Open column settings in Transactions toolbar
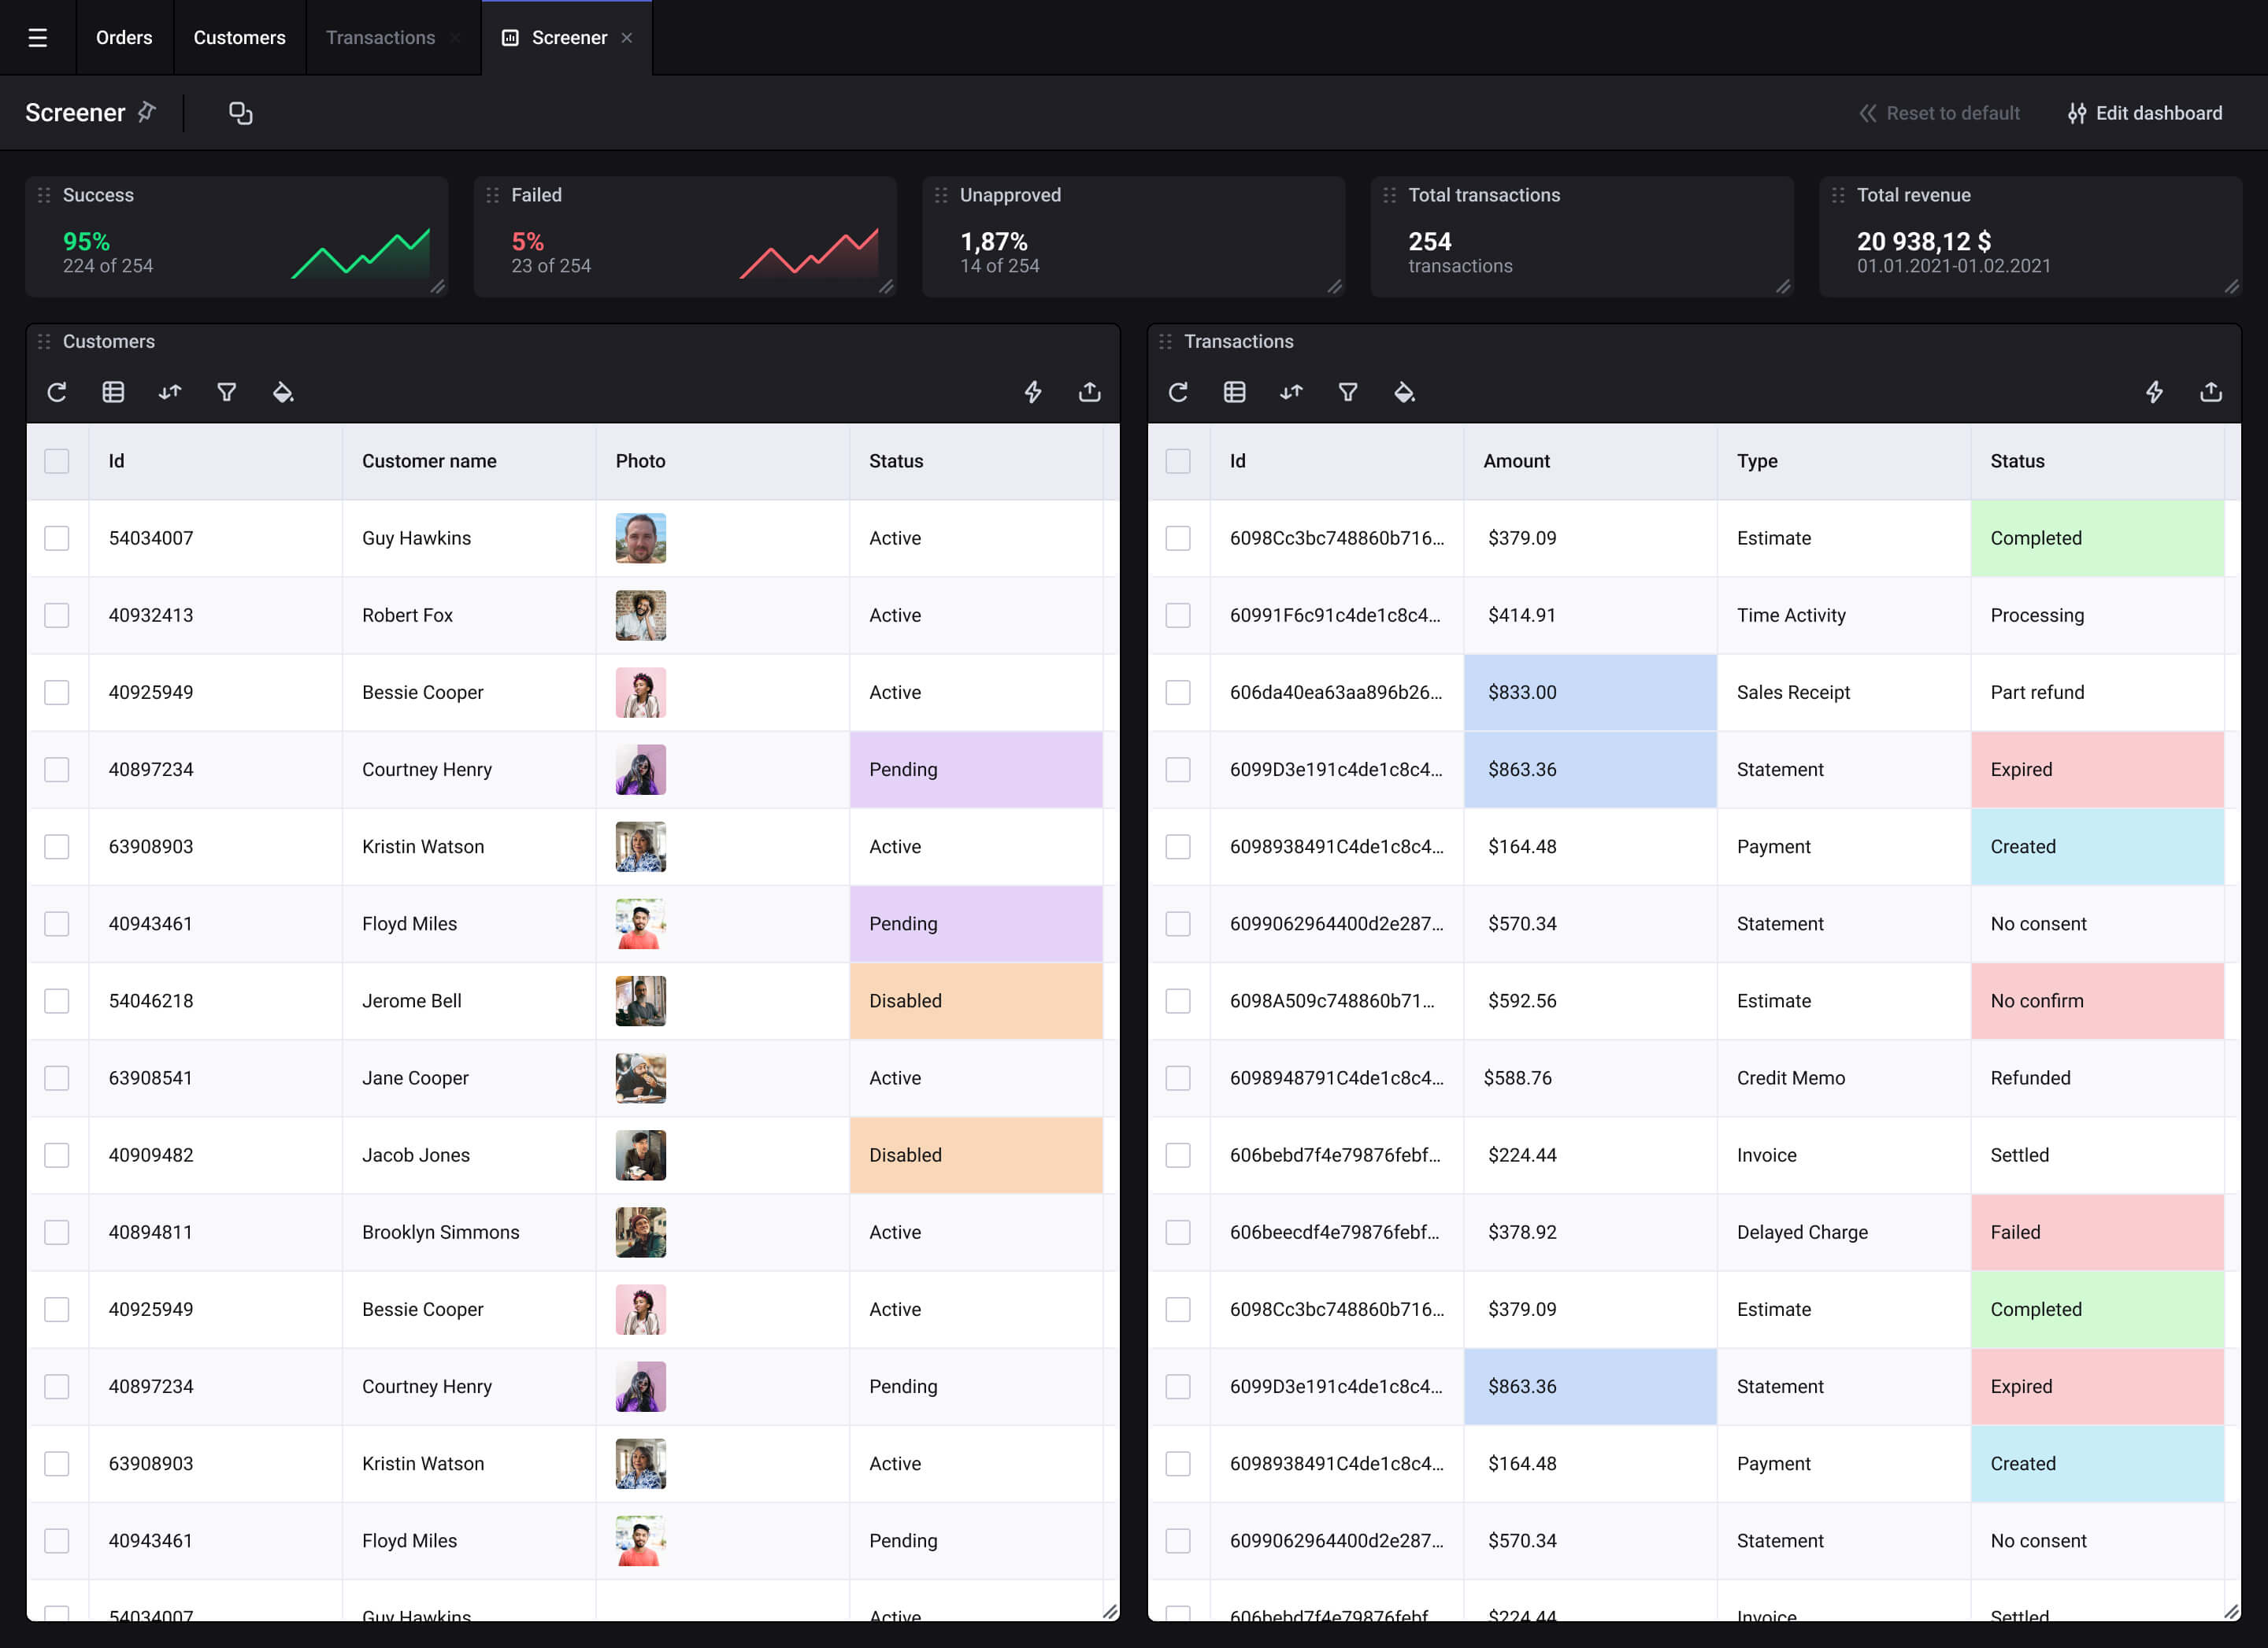The height and width of the screenshot is (1648, 2268). (x=1235, y=392)
